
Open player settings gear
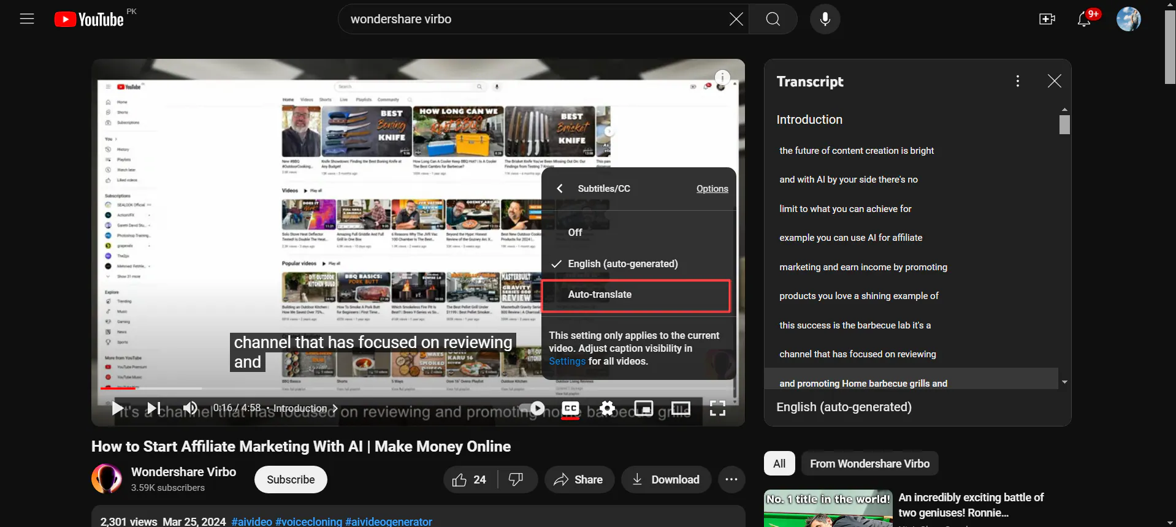(x=607, y=408)
